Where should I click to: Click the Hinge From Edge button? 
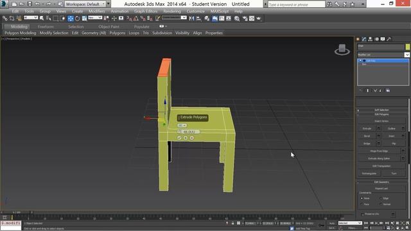click(379, 151)
